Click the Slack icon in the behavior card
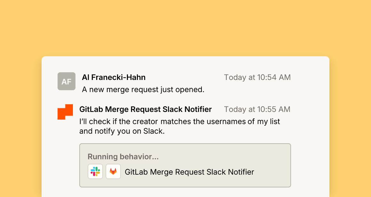The width and height of the screenshot is (371, 197). pos(95,171)
